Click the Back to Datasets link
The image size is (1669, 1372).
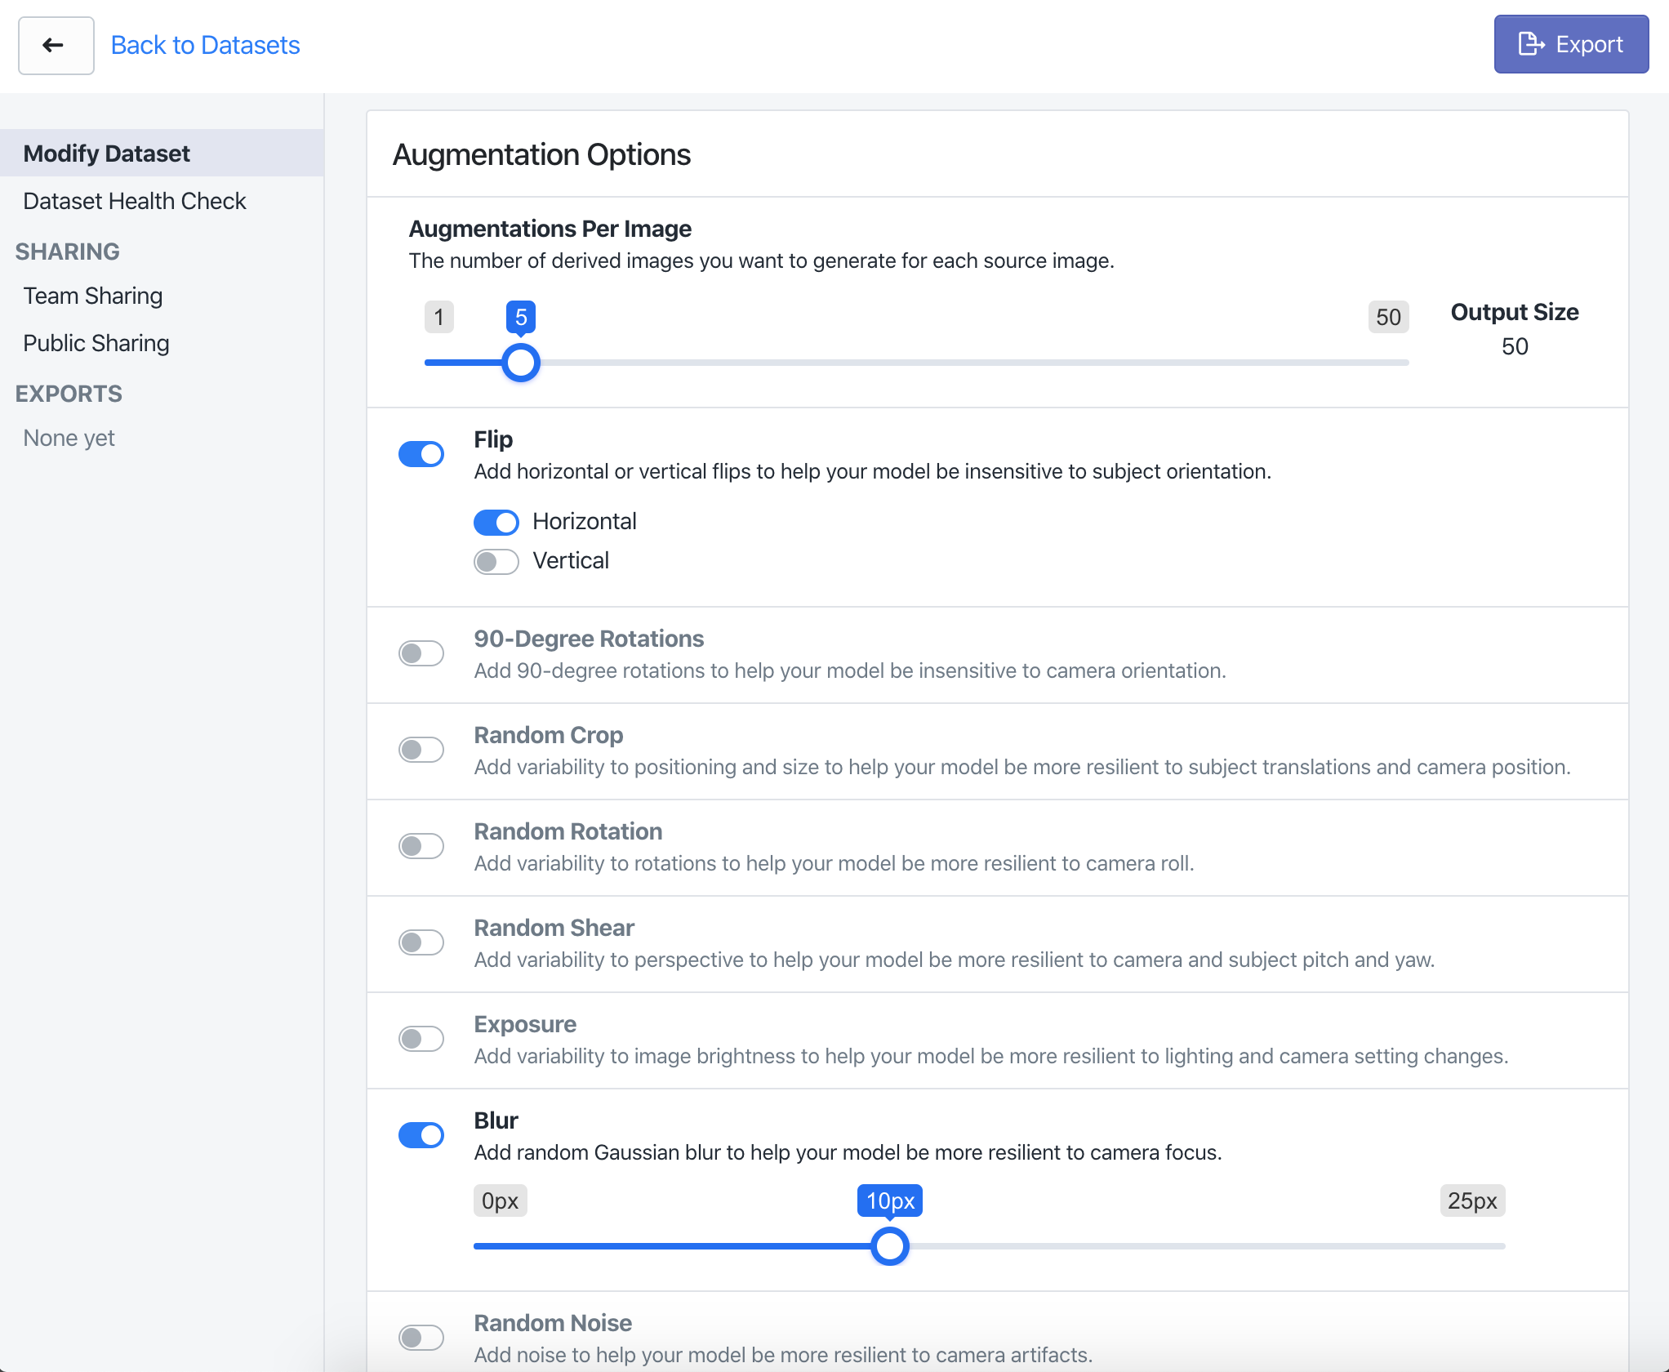pyautogui.click(x=205, y=45)
